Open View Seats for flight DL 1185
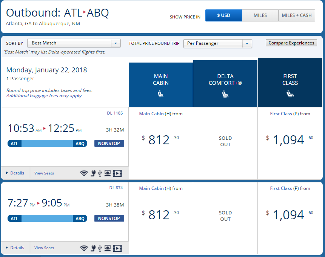 [x=44, y=173]
